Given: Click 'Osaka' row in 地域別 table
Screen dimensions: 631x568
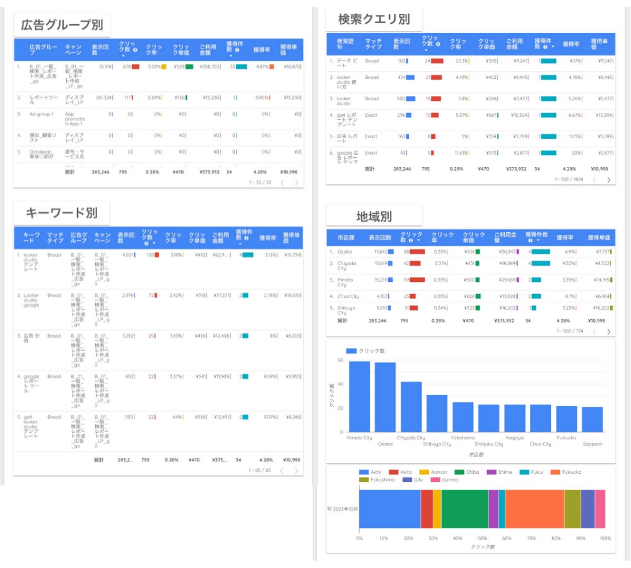Looking at the screenshot, I should (471, 252).
